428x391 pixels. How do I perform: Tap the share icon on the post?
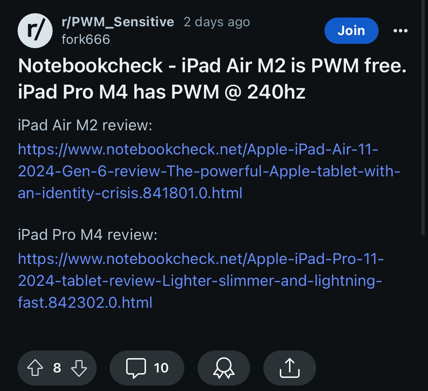[289, 368]
